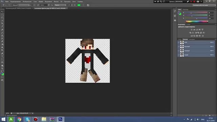Open Google Chrome from the taskbar

pos(19,119)
